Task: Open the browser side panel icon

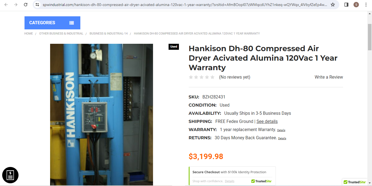Action: [346, 5]
